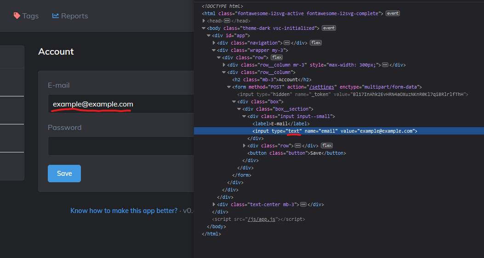
Task: Expand the navigation div node
Action: (214, 43)
